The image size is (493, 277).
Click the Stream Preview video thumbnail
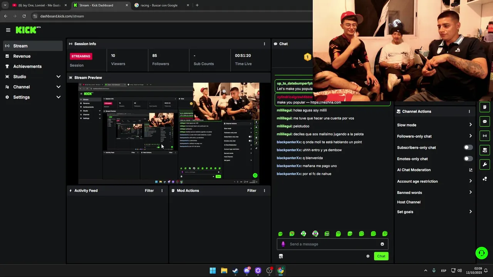click(x=169, y=133)
